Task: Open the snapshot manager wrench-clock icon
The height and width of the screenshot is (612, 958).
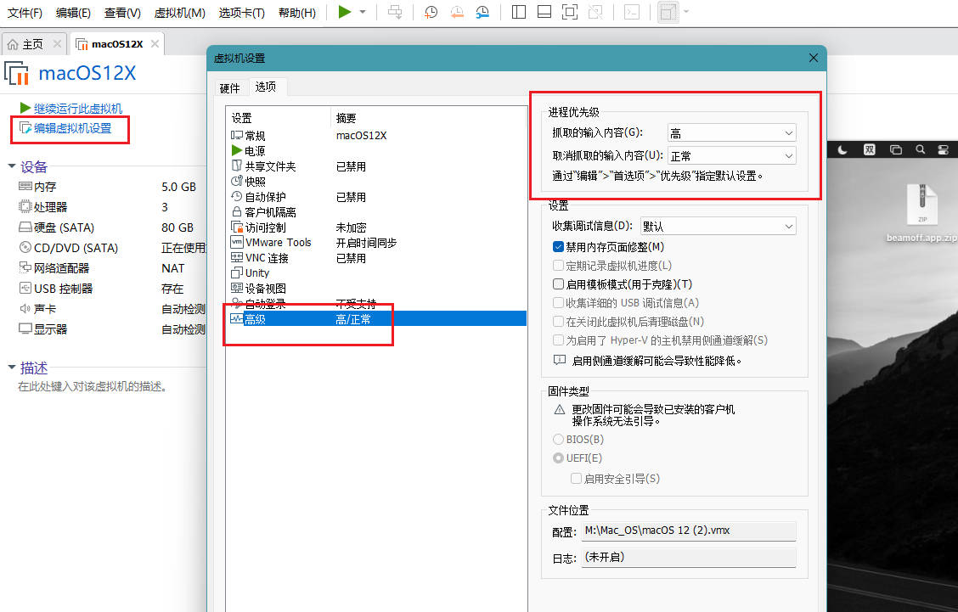Action: pos(482,12)
